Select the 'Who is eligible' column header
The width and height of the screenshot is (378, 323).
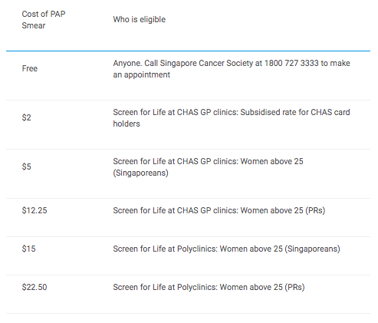[x=140, y=19]
